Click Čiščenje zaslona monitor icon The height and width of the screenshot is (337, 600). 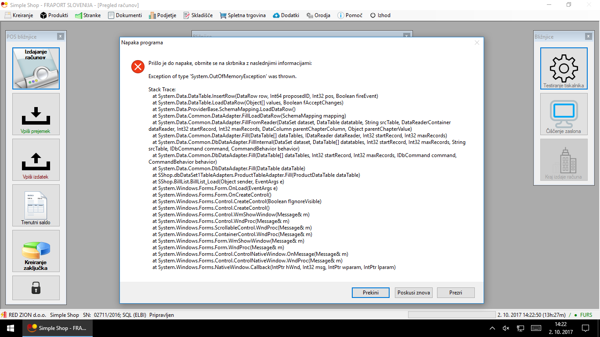(564, 114)
